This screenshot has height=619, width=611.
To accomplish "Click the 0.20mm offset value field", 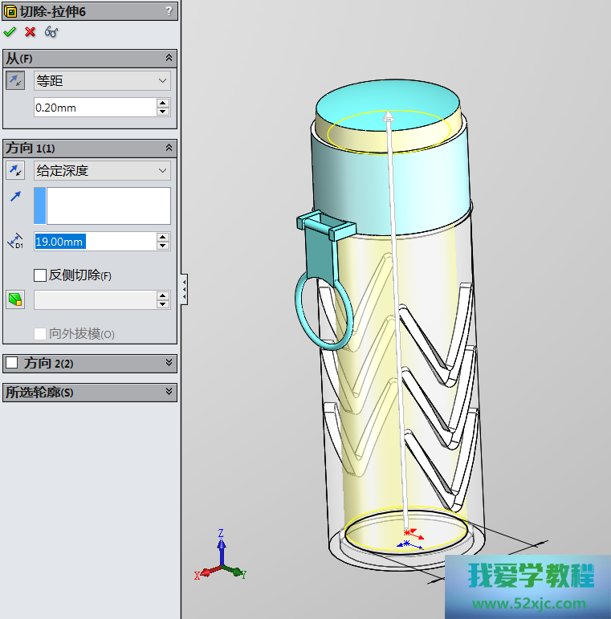I will (94, 108).
